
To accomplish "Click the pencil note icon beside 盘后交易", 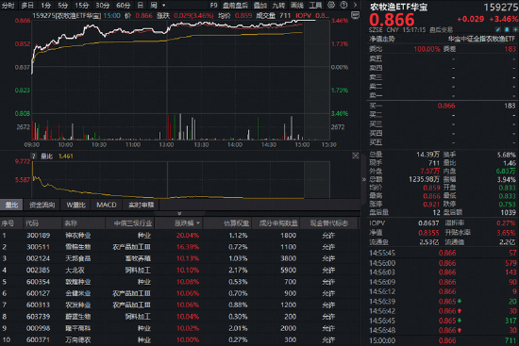I will (x=498, y=29).
